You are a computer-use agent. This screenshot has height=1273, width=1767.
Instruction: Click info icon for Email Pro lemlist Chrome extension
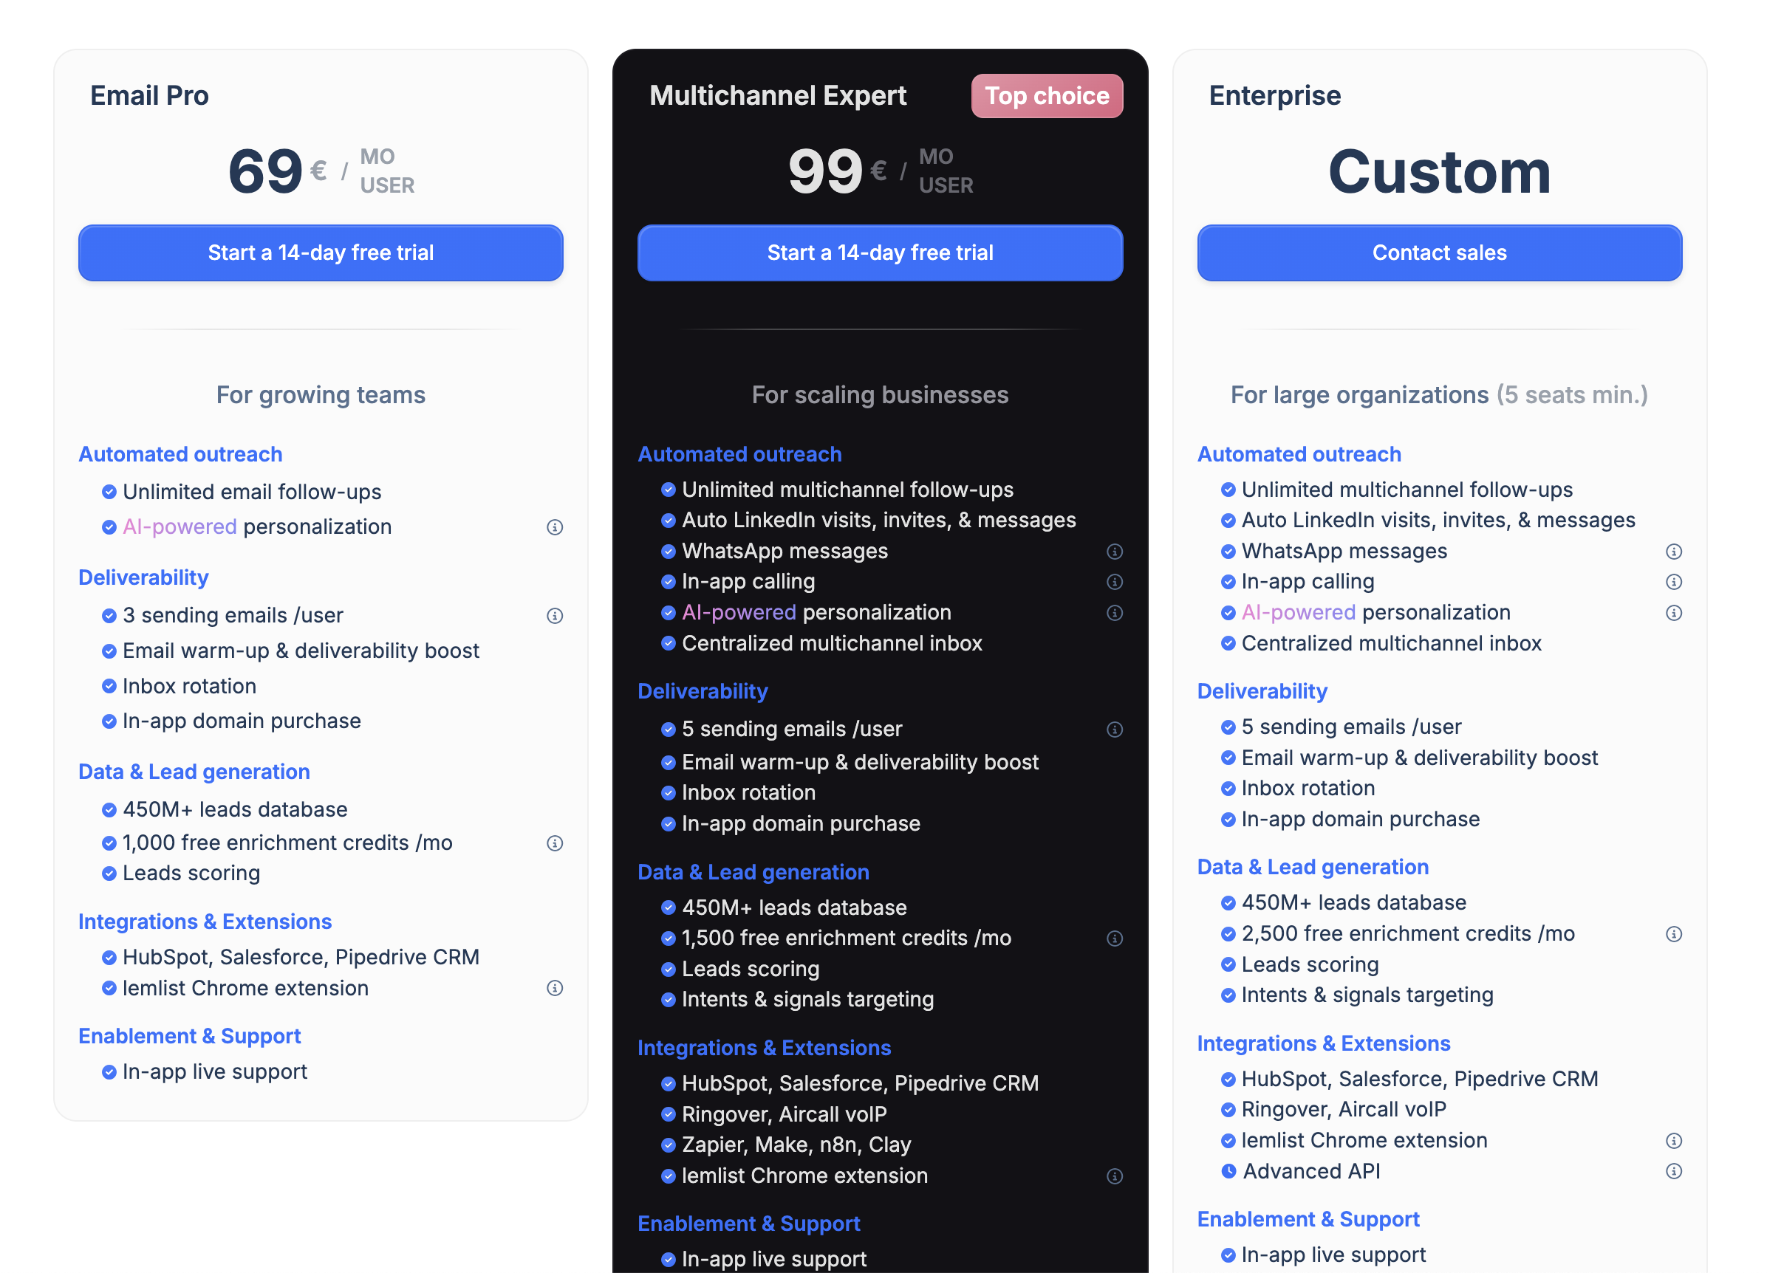(x=555, y=988)
